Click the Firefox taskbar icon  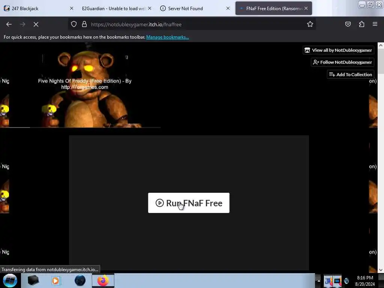tap(103, 280)
